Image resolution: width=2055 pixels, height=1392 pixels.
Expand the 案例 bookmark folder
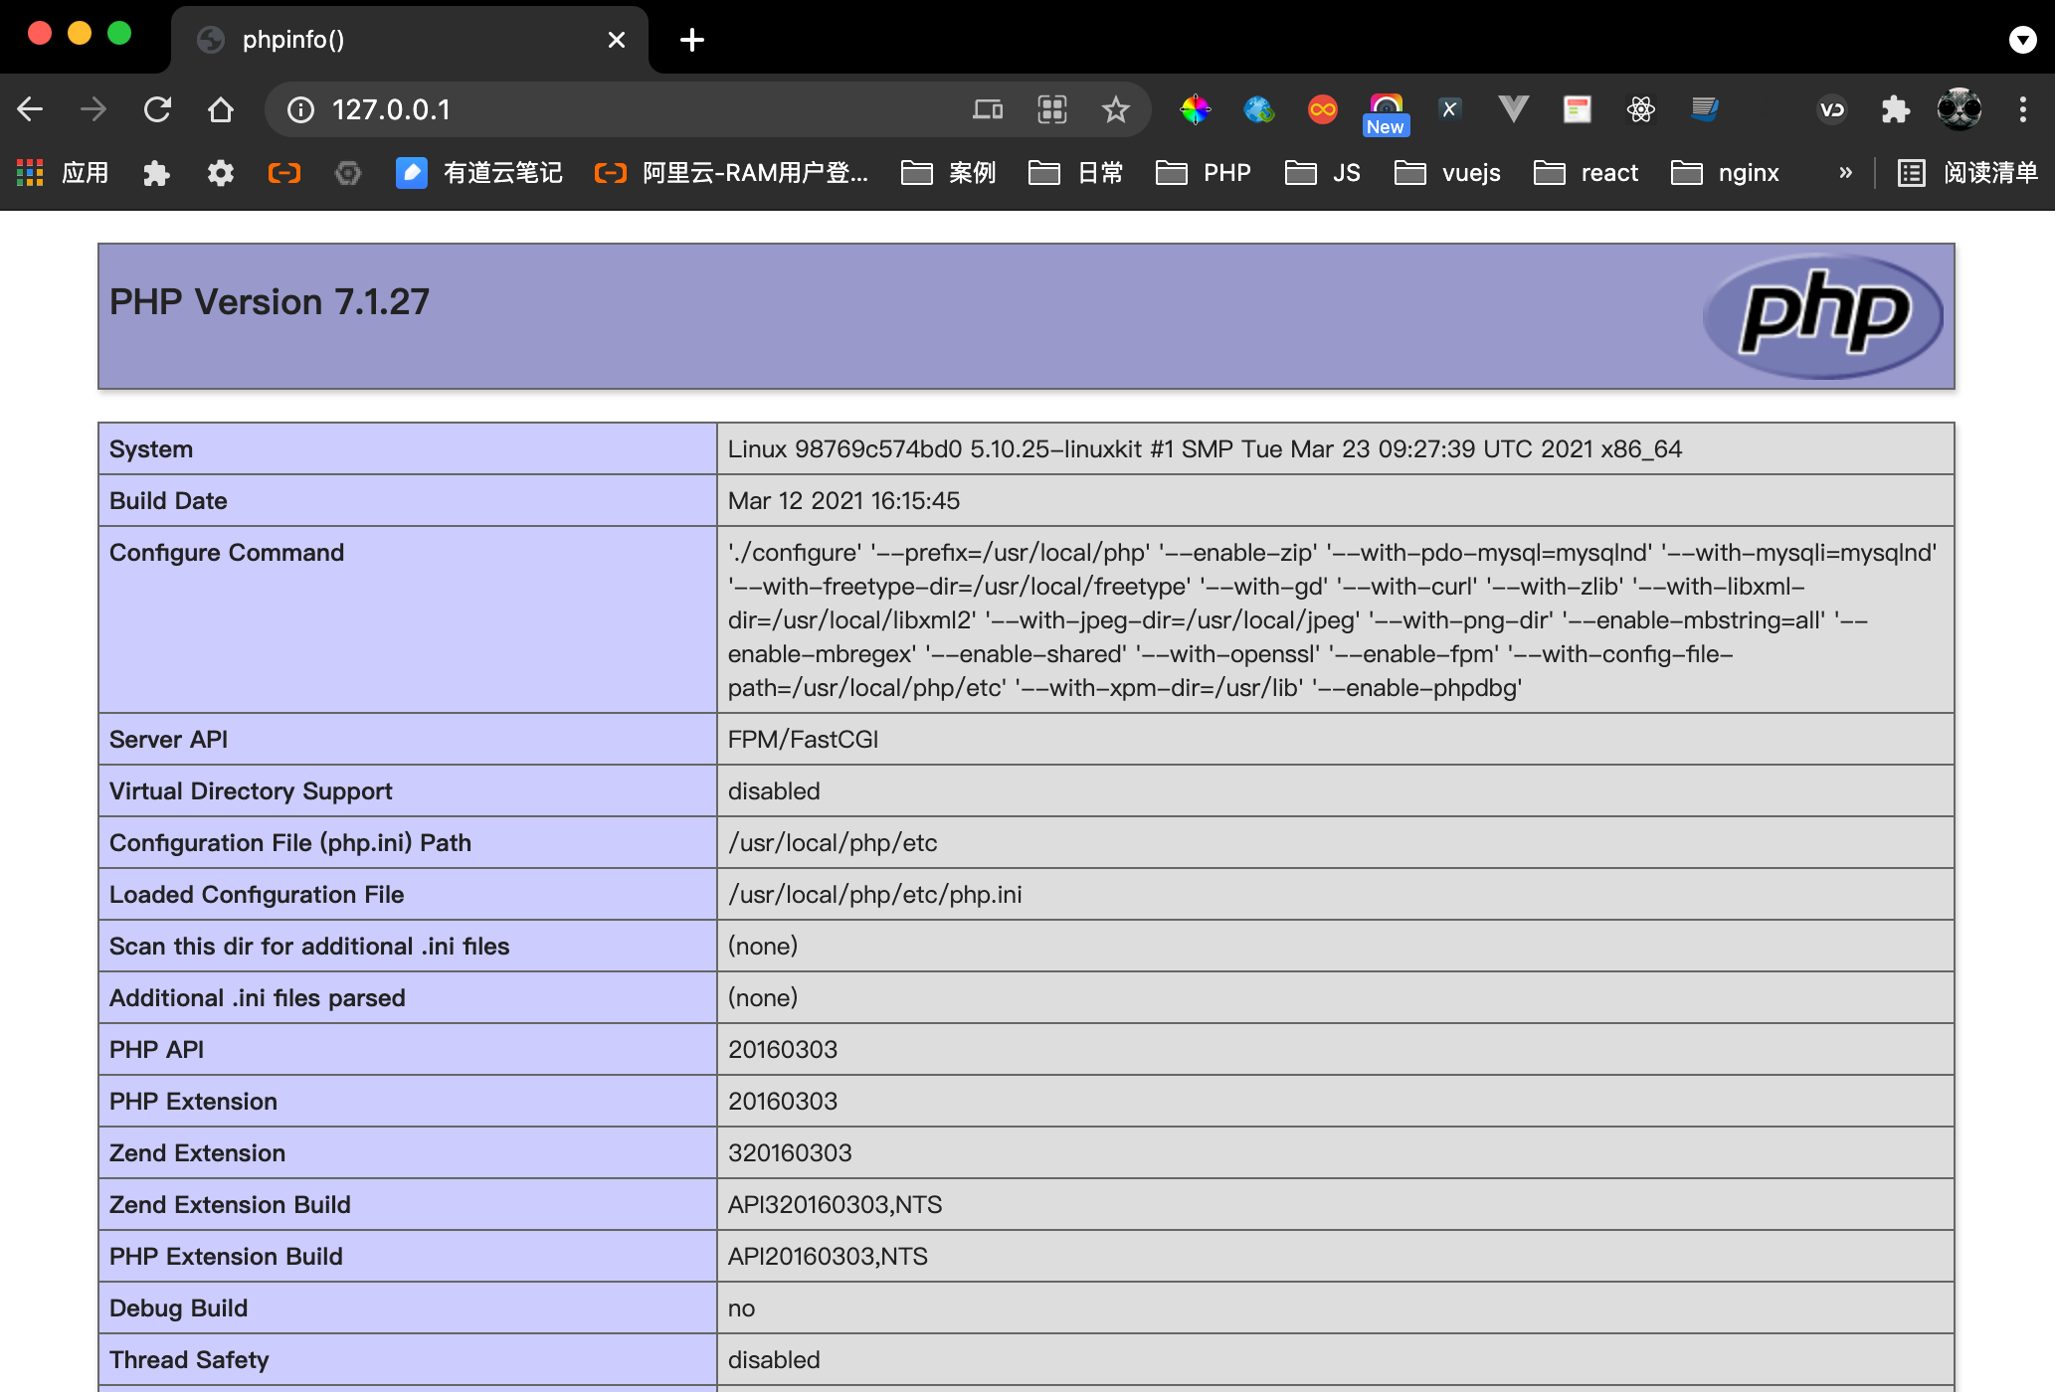click(x=947, y=173)
